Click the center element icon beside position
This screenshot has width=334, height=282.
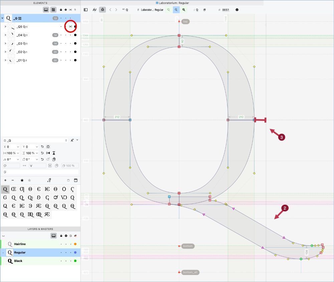[48, 147]
